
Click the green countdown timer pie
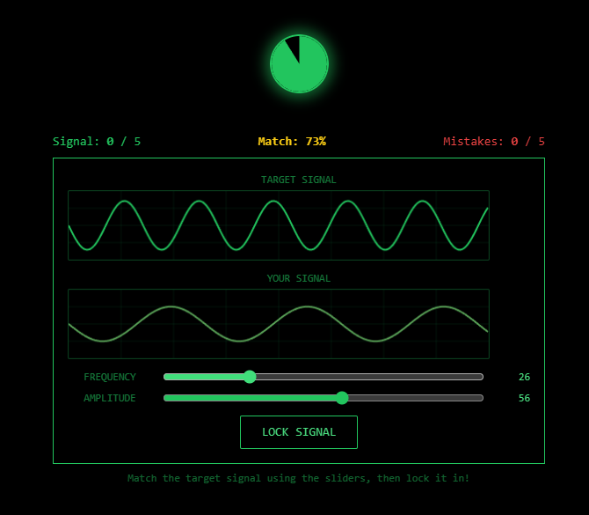(299, 64)
